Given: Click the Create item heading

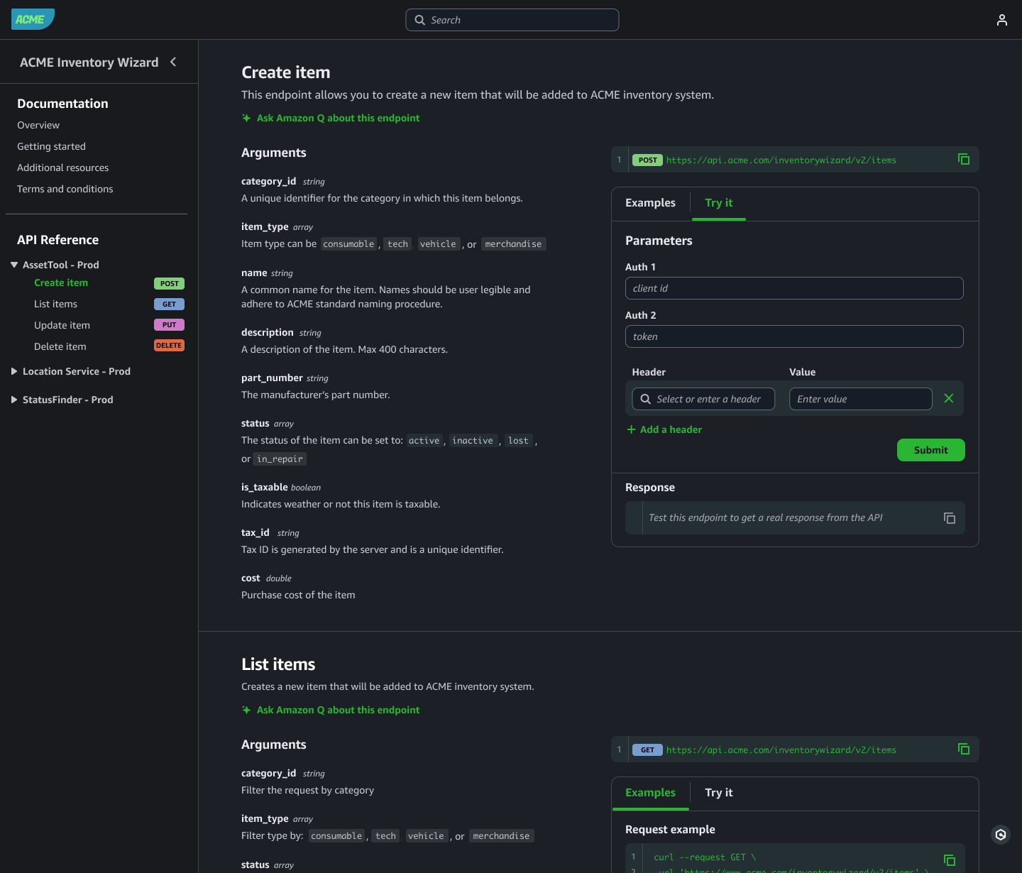Looking at the screenshot, I should tap(285, 72).
